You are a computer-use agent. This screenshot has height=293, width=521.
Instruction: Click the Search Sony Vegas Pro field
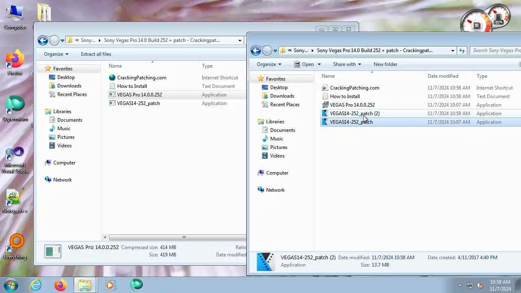pyautogui.click(x=495, y=50)
